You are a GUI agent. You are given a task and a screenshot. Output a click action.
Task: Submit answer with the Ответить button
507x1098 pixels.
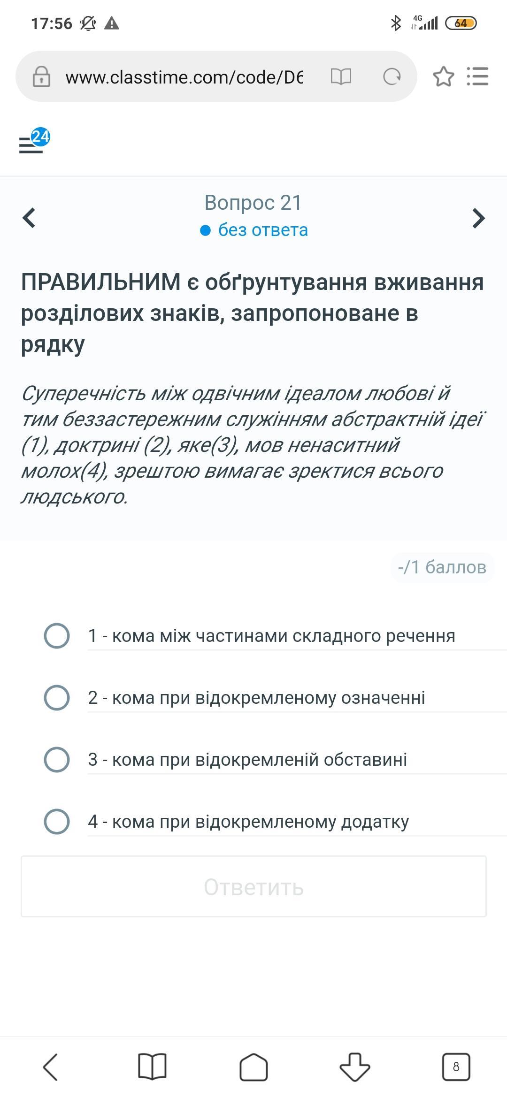click(x=253, y=886)
